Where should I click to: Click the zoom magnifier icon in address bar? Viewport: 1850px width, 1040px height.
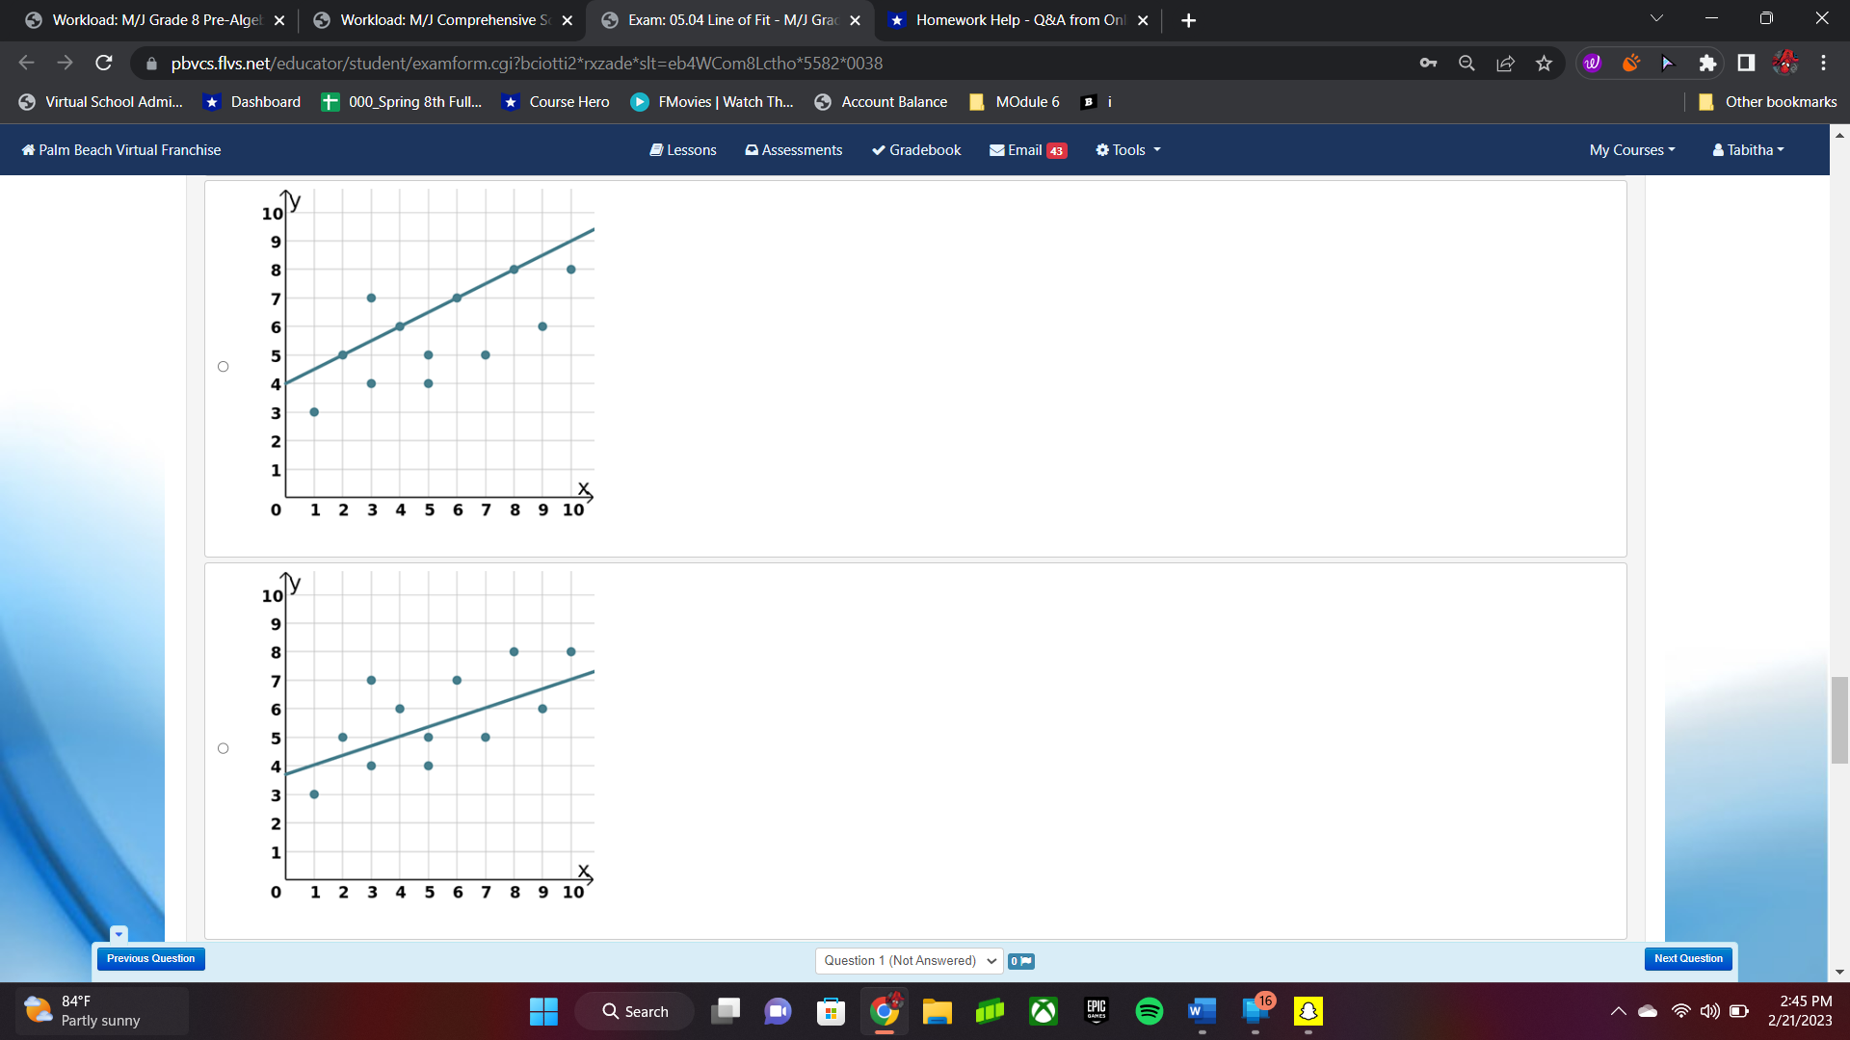(x=1467, y=64)
